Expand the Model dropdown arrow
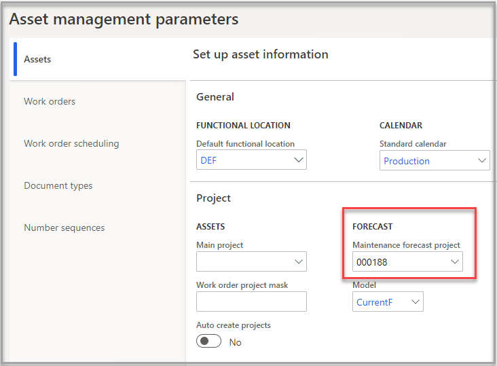Screen dimensions: 497x366 pyautogui.click(x=416, y=301)
